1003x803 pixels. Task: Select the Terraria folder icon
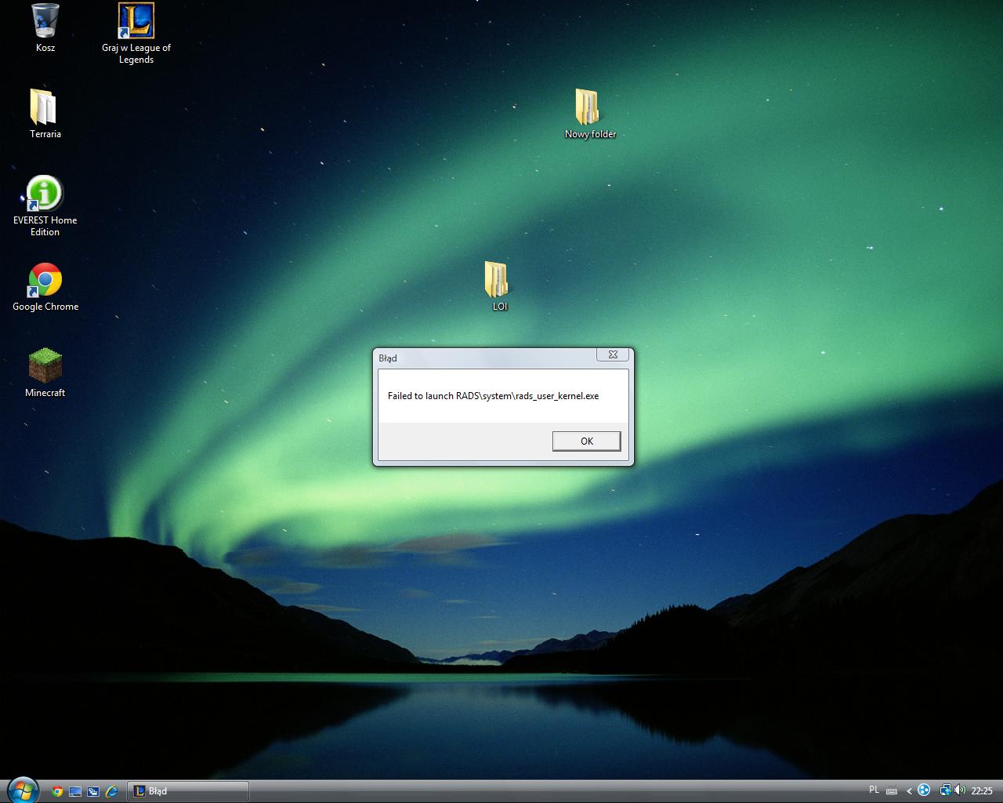pos(45,114)
